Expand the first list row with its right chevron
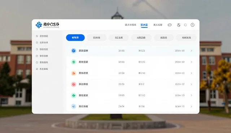Screen dimensions: 231x133 coord(191,51)
